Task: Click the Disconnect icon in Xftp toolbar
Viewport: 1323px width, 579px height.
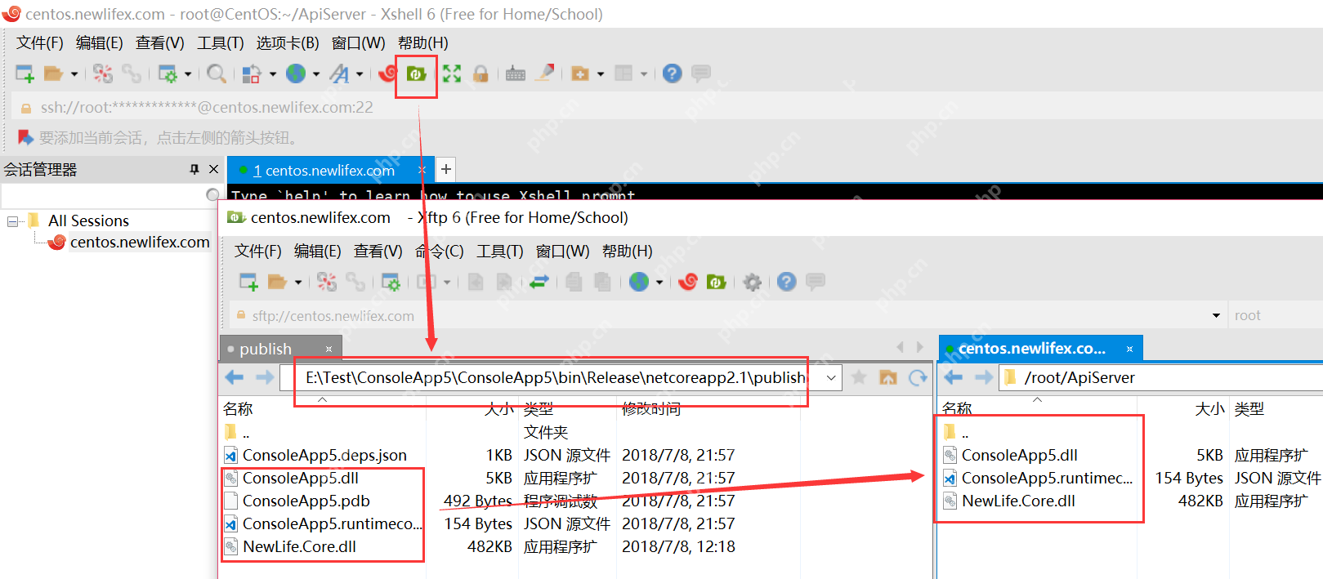Action: (x=327, y=282)
